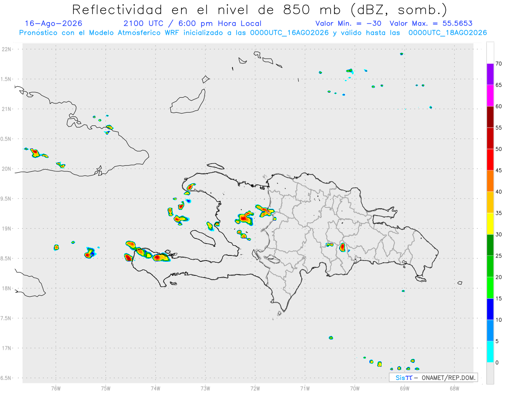The width and height of the screenshot is (510, 394).
Task: Select the yellow 30-35 dBZ colorbar segment
Action: point(490,224)
